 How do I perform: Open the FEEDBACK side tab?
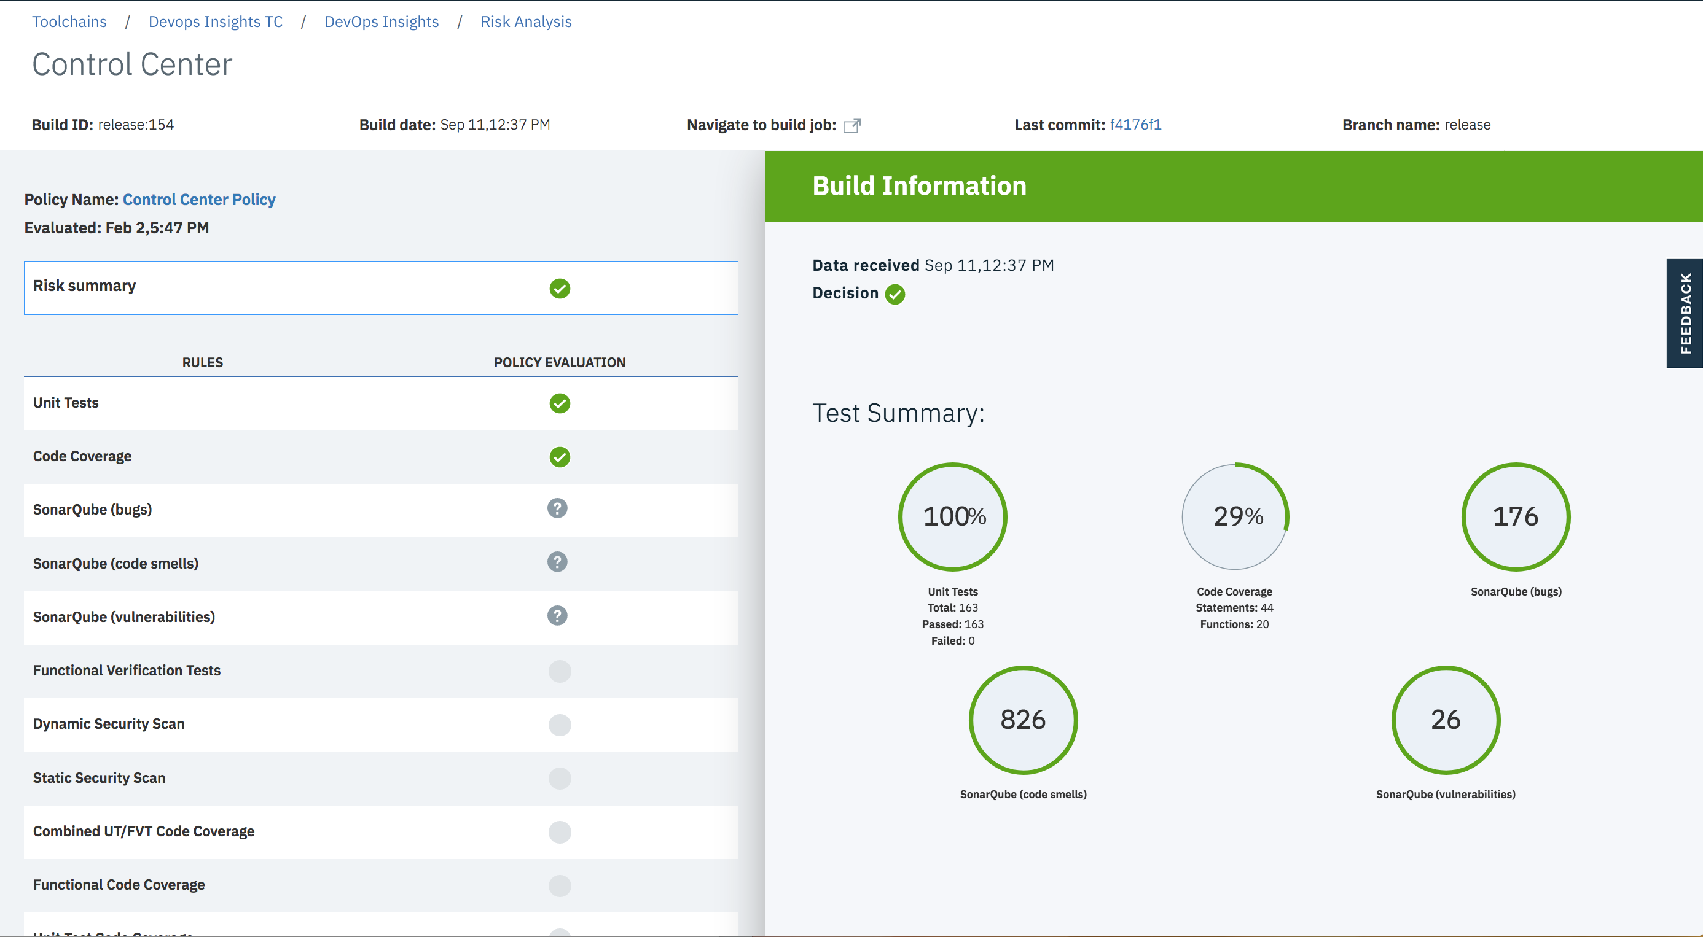1685,313
